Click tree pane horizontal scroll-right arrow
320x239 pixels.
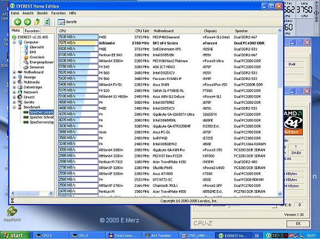tap(51, 193)
